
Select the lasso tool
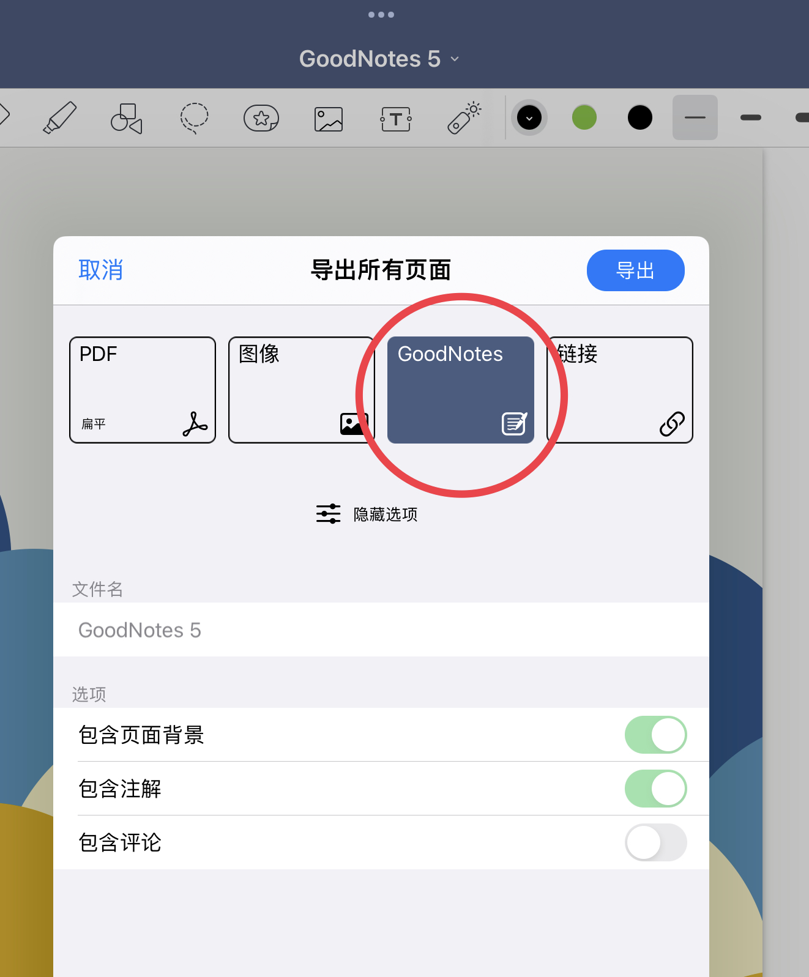(194, 118)
